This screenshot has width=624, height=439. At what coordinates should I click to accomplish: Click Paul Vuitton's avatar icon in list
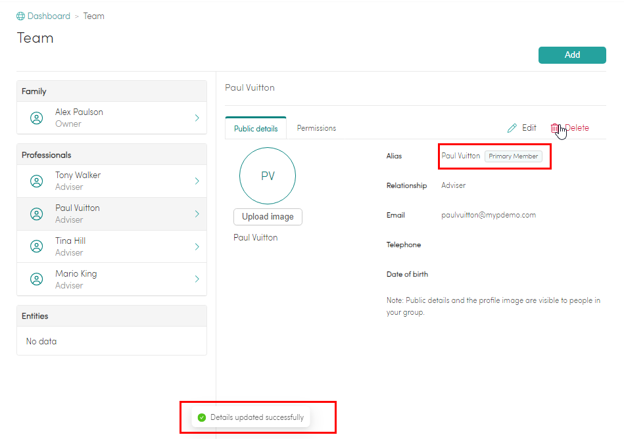tap(37, 214)
